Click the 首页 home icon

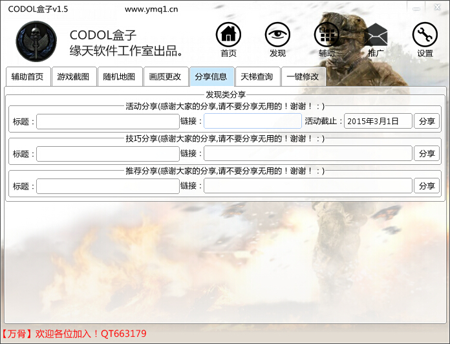pyautogui.click(x=228, y=35)
